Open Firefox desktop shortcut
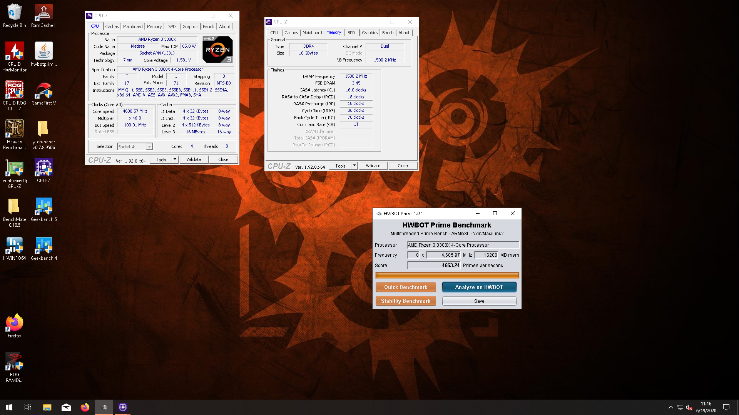Screen dimensions: 739x415 tap(14, 326)
